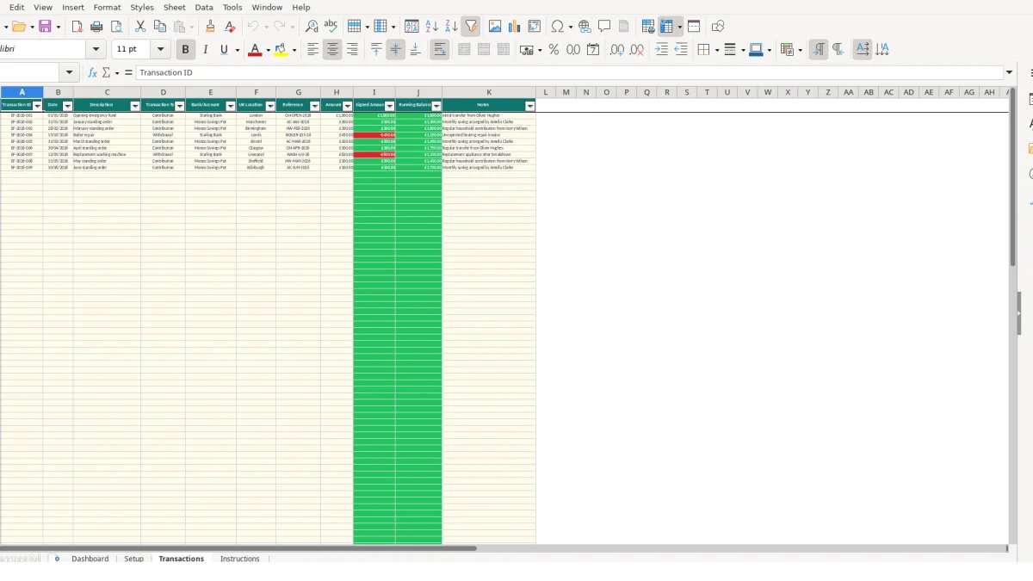Click the formula input line
This screenshot has width=1033, height=581.
pyautogui.click(x=568, y=73)
